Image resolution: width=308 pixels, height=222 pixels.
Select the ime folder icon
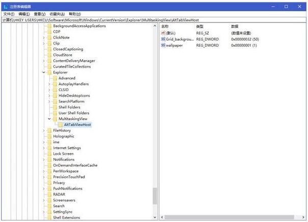click(x=49, y=142)
